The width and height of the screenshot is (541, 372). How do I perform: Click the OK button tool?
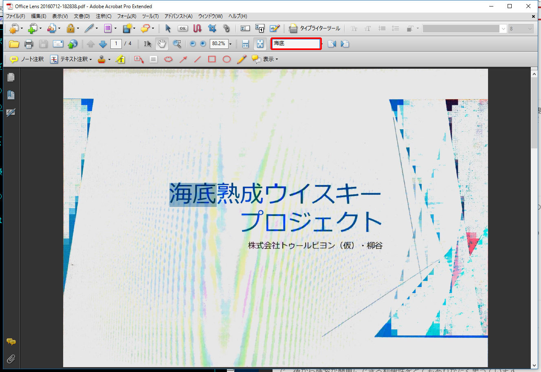pyautogui.click(x=183, y=28)
